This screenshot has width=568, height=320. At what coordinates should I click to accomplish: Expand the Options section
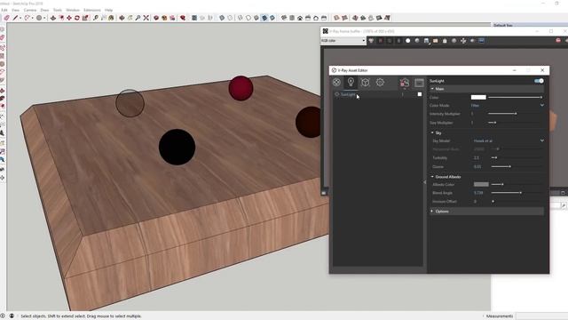pyautogui.click(x=432, y=212)
